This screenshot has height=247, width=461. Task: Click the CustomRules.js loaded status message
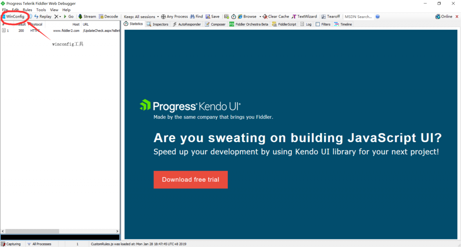(x=139, y=244)
